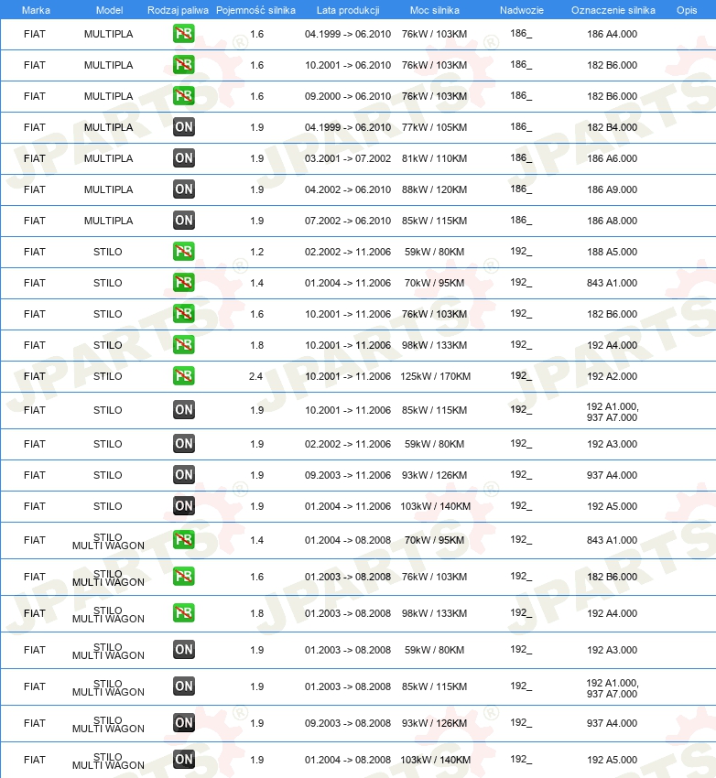The width and height of the screenshot is (716, 778).
Task: Click production dates 09.2000 -> 06.2010
Action: (348, 96)
